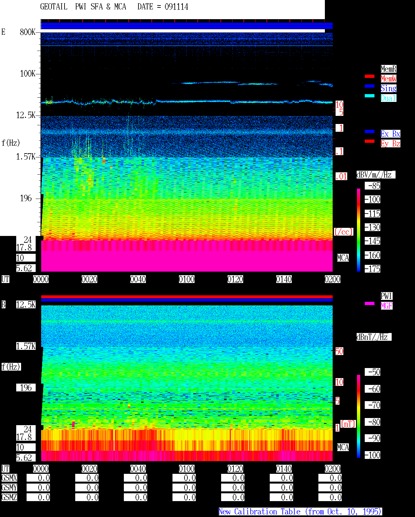The image size is (415, 517).
Task: Click the E panel 1.57K frequency label
Action: 26,157
